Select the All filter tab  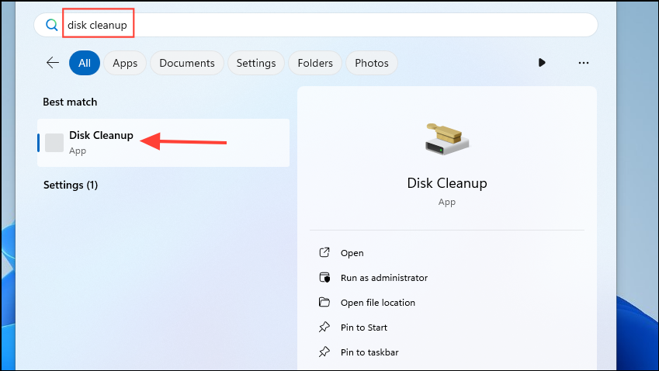pyautogui.click(x=85, y=63)
